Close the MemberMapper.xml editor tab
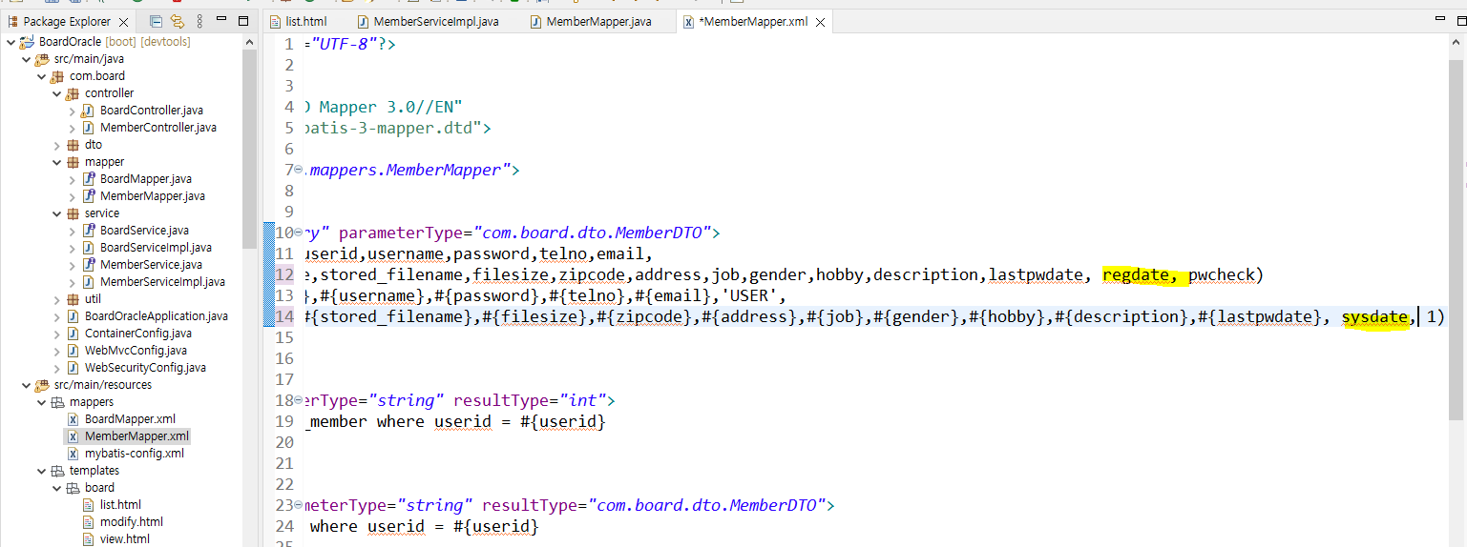Image resolution: width=1467 pixels, height=547 pixels. click(819, 21)
